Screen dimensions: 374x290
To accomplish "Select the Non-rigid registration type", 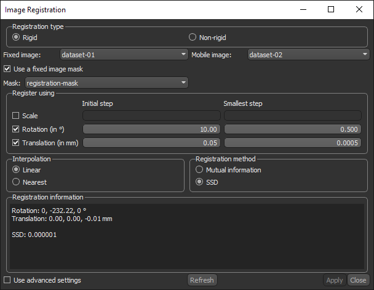I will pyautogui.click(x=193, y=38).
